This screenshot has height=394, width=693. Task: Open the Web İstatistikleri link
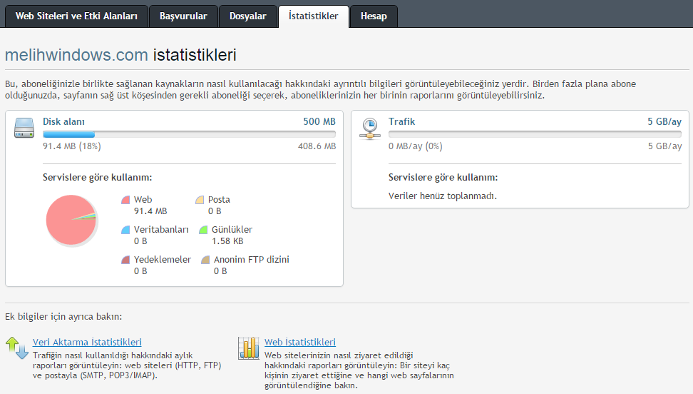(x=300, y=342)
